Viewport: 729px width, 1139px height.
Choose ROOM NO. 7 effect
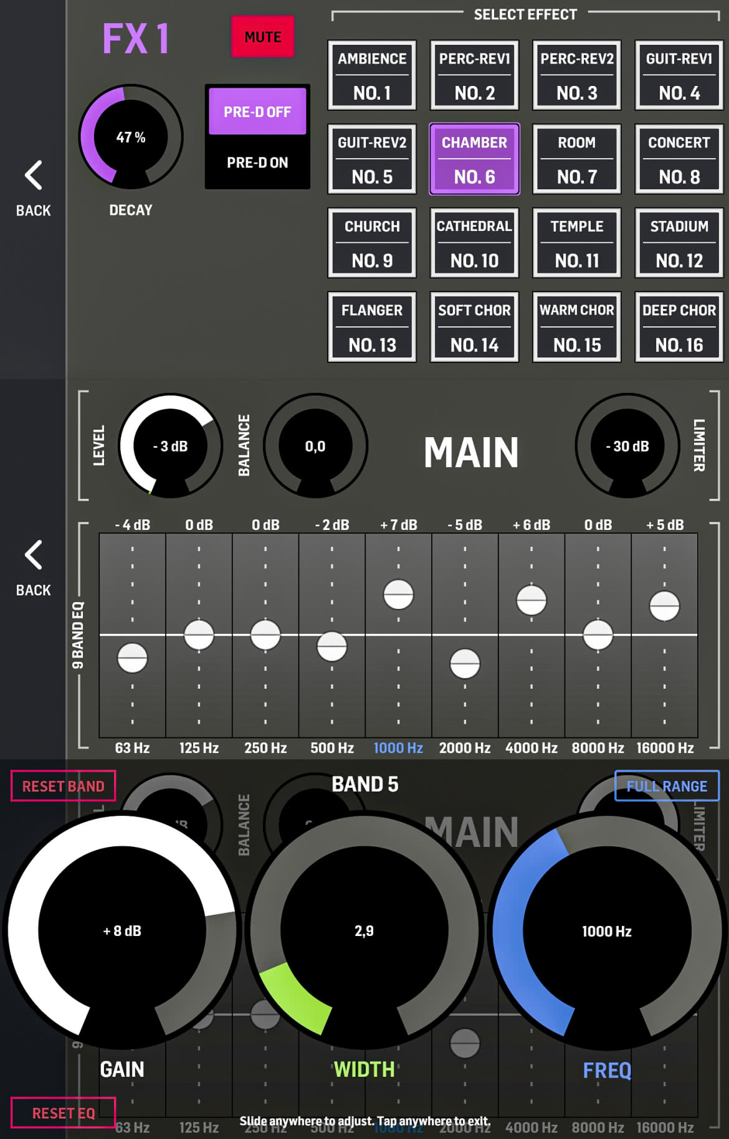pyautogui.click(x=577, y=159)
